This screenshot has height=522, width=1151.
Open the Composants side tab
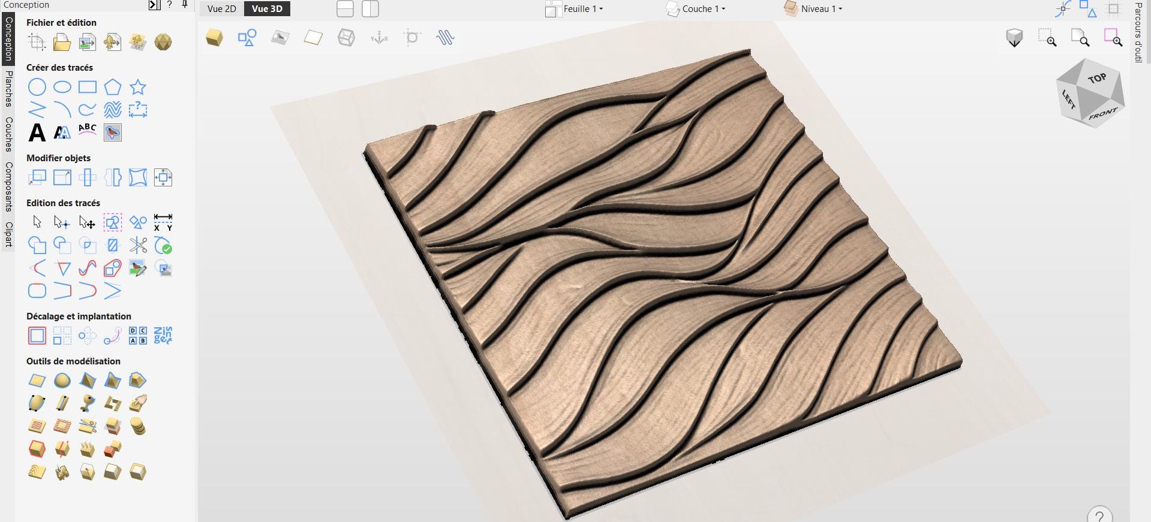tap(8, 186)
